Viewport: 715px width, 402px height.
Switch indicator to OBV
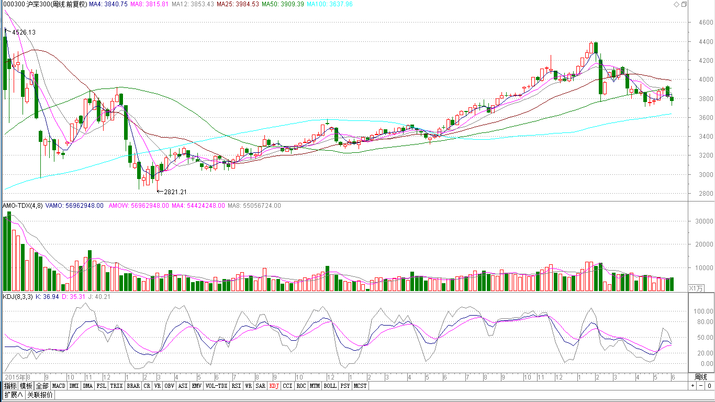coord(169,386)
